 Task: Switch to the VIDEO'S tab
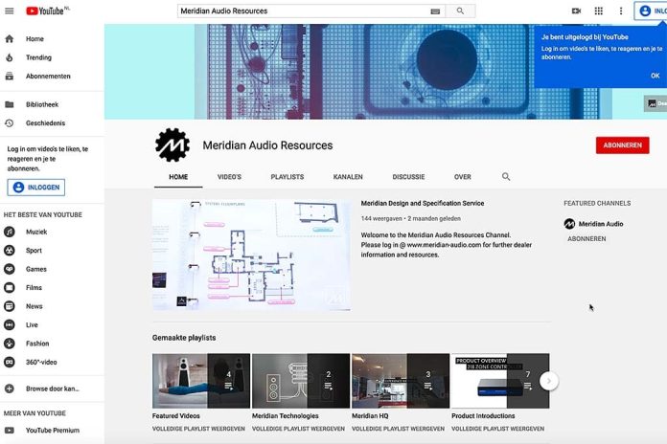tap(229, 177)
